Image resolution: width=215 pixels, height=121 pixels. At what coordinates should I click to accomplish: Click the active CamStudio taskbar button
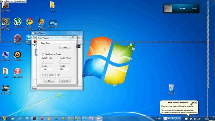click(99, 119)
